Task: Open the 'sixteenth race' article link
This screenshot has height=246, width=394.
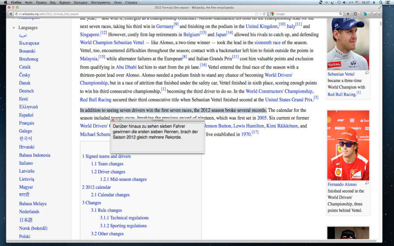Action: tap(267, 42)
